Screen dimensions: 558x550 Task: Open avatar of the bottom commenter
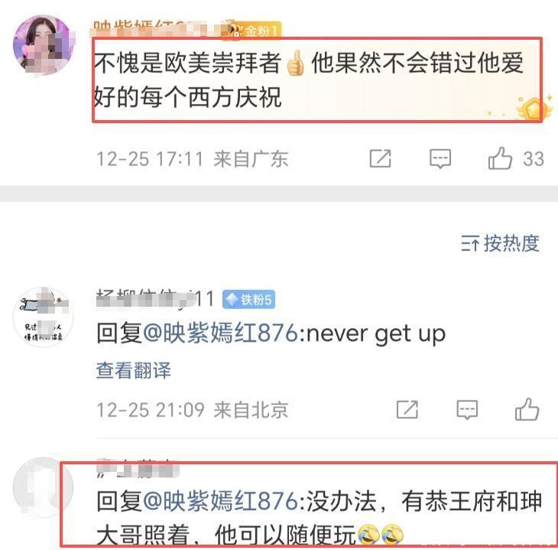coord(44,487)
